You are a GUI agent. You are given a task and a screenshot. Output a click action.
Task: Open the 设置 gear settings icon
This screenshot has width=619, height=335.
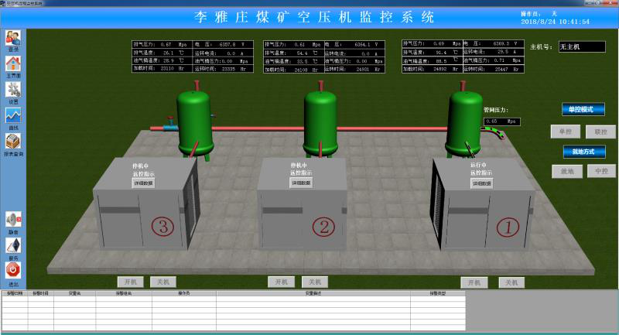click(13, 91)
